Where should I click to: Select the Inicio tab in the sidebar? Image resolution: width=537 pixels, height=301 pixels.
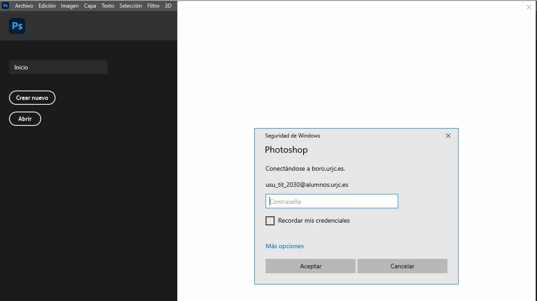[58, 68]
